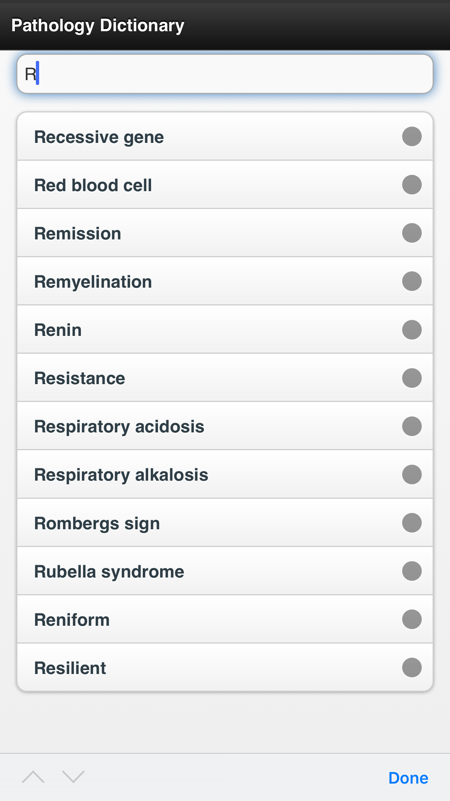The height and width of the screenshot is (801, 450).
Task: Tap the gray circle icon beside Red blood cell
Action: point(412,185)
